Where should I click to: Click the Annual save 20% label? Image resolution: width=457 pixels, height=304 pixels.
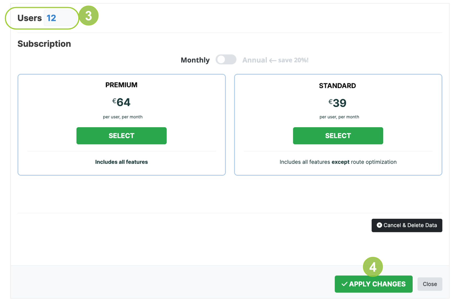pos(275,60)
